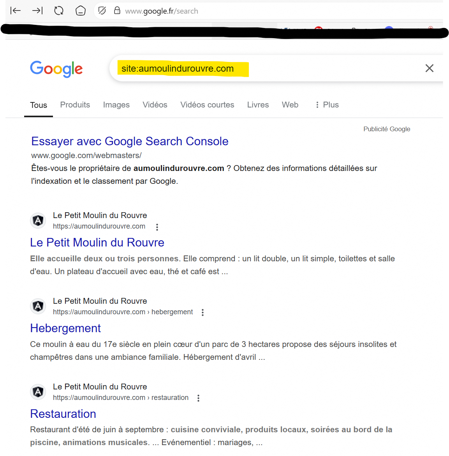Click the browser forward arrow button
The width and height of the screenshot is (449, 456).
pos(37,11)
